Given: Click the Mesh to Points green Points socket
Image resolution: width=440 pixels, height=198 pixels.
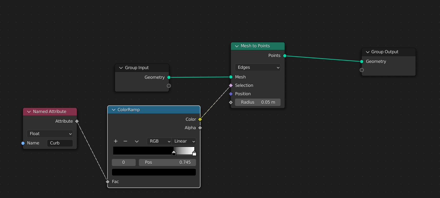Looking at the screenshot, I should click(285, 55).
